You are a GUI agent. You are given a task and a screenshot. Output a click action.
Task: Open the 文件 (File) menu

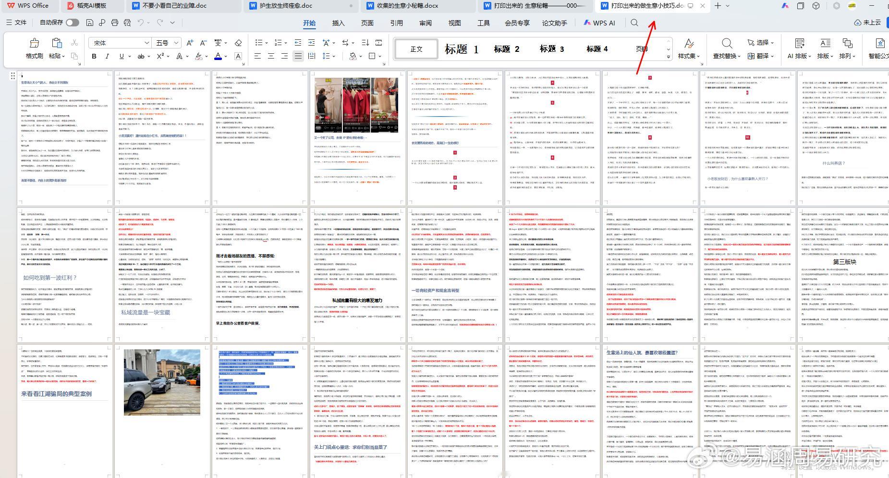tap(16, 23)
